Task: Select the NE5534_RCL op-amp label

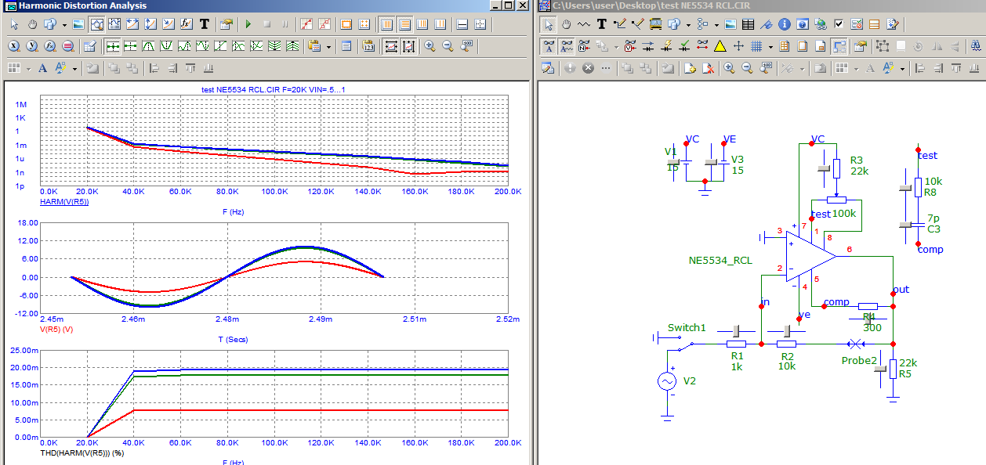Action: coord(720,260)
